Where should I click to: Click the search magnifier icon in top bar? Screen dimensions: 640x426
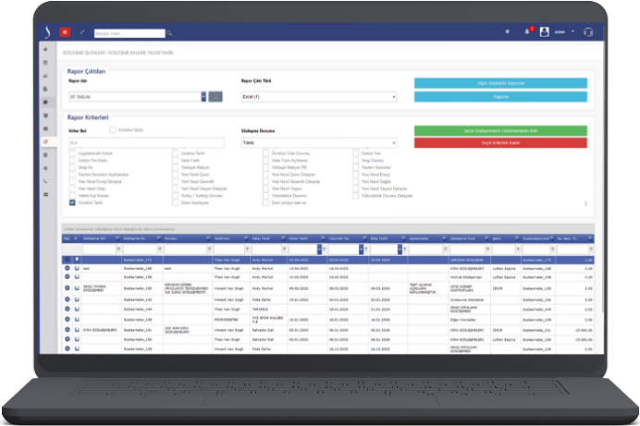[170, 32]
